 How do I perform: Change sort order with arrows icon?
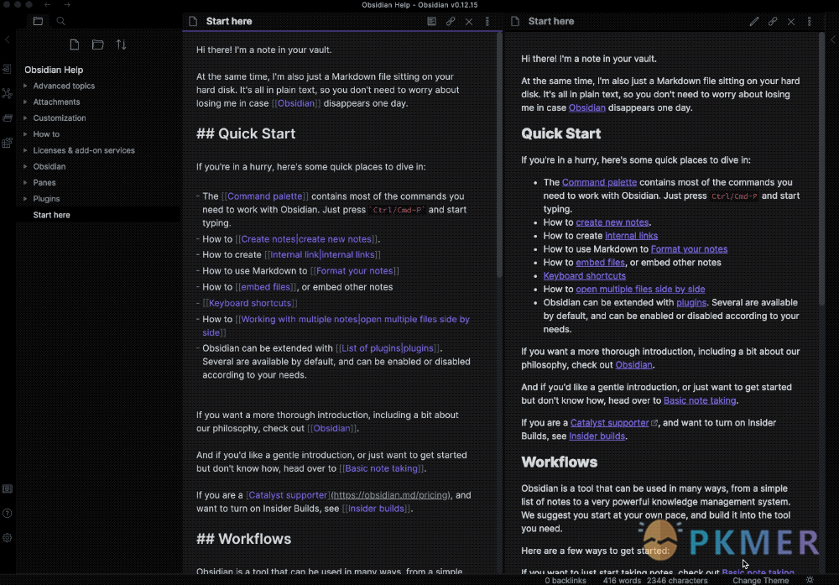122,44
